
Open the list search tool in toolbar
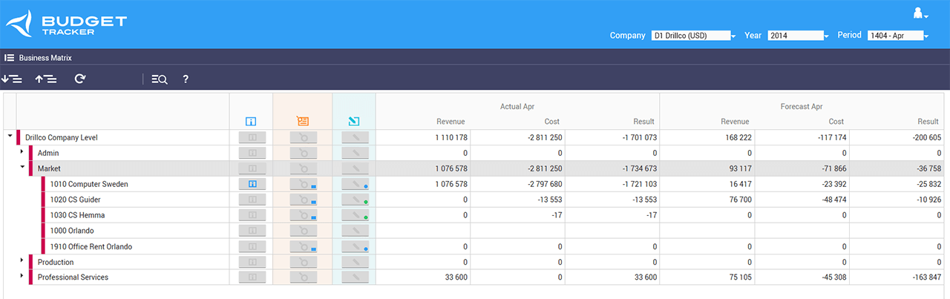pos(160,79)
